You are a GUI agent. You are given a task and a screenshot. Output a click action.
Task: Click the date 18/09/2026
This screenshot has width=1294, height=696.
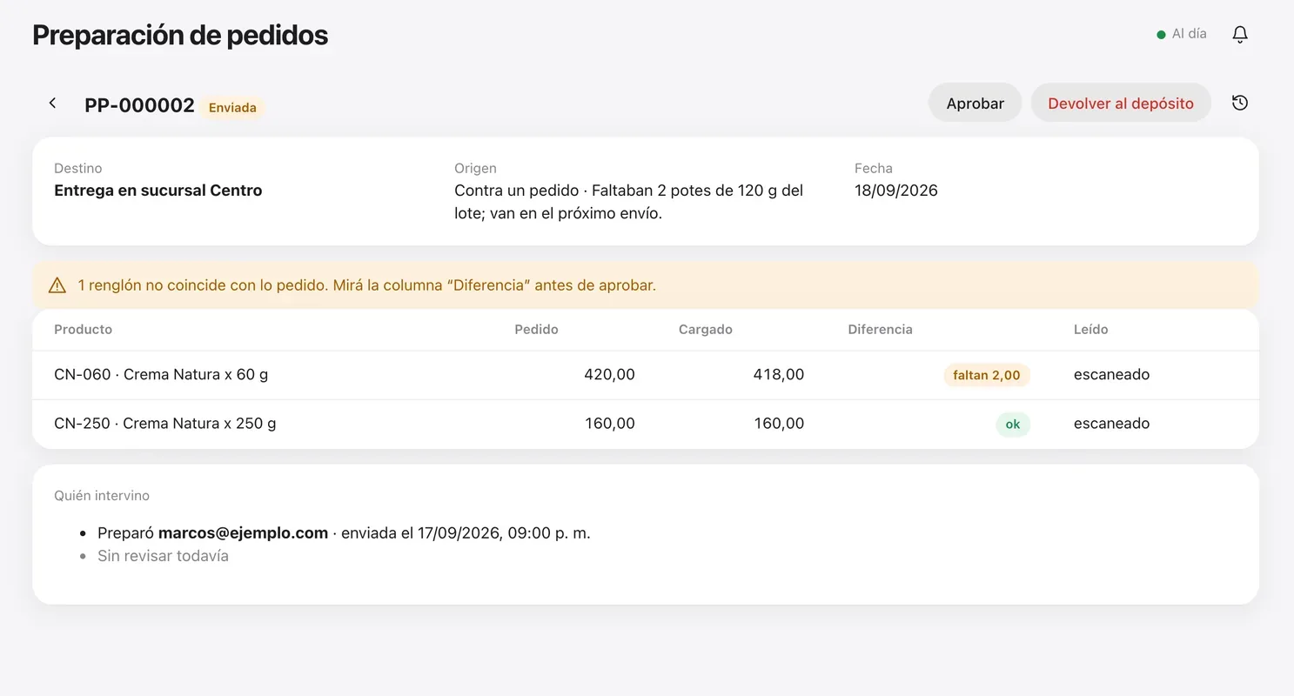896,191
